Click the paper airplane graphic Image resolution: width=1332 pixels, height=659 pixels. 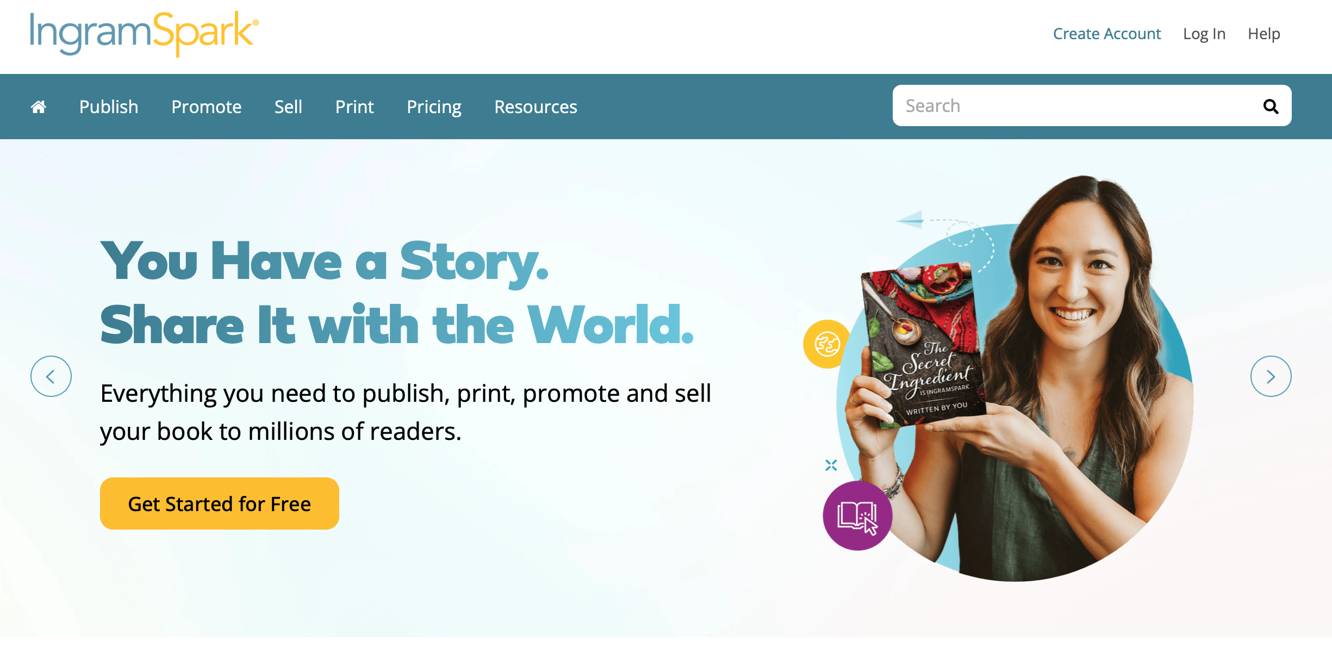pos(910,220)
